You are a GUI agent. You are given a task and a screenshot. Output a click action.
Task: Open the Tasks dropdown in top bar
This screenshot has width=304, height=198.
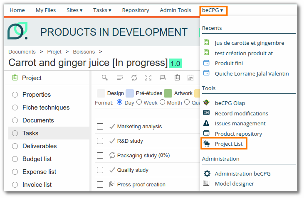tap(102, 10)
